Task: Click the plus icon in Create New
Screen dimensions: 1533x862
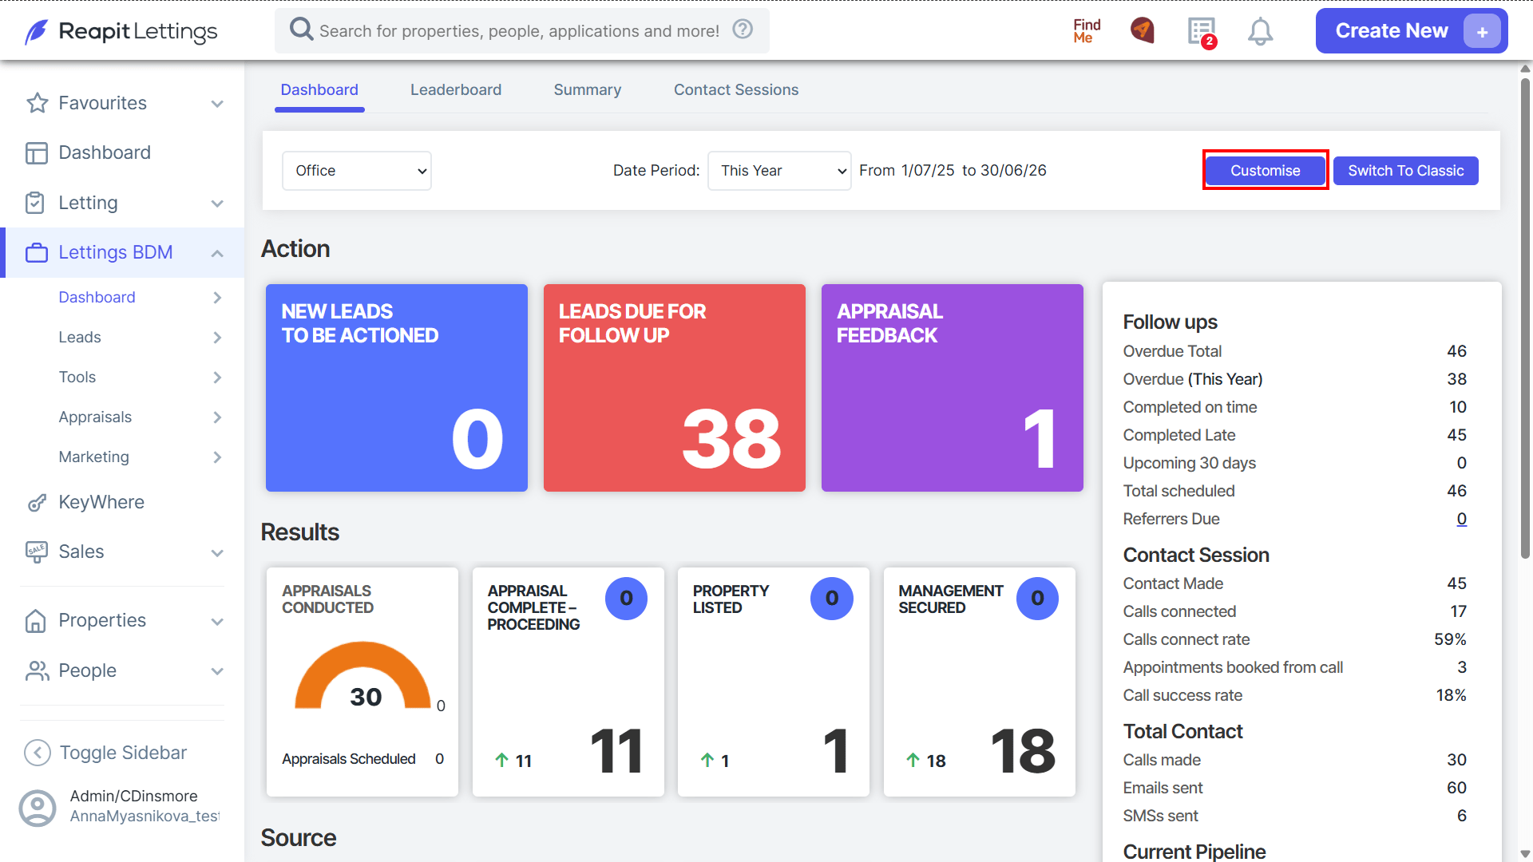Action: [1482, 32]
